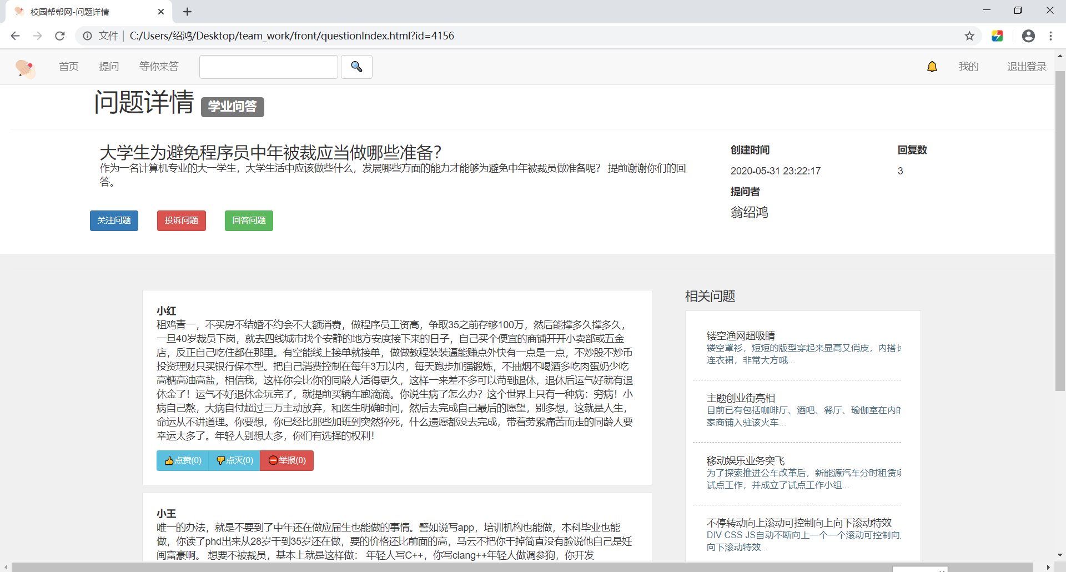Click the 学业问答 category tag
Image resolution: width=1066 pixels, height=572 pixels.
click(233, 107)
